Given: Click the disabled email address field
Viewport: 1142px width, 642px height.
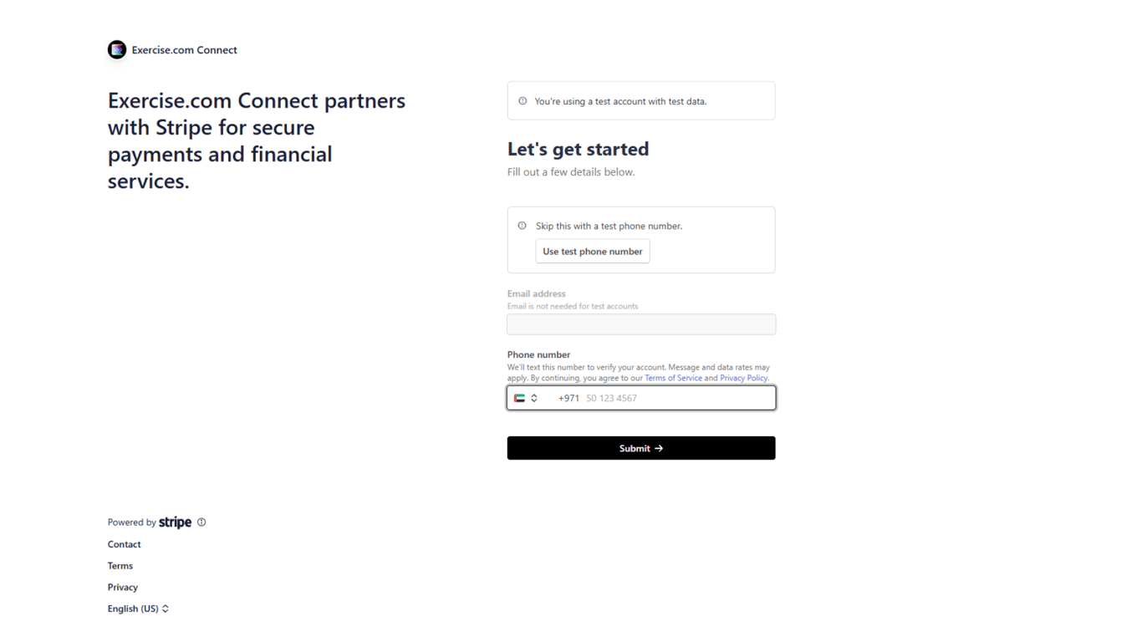Looking at the screenshot, I should (640, 324).
